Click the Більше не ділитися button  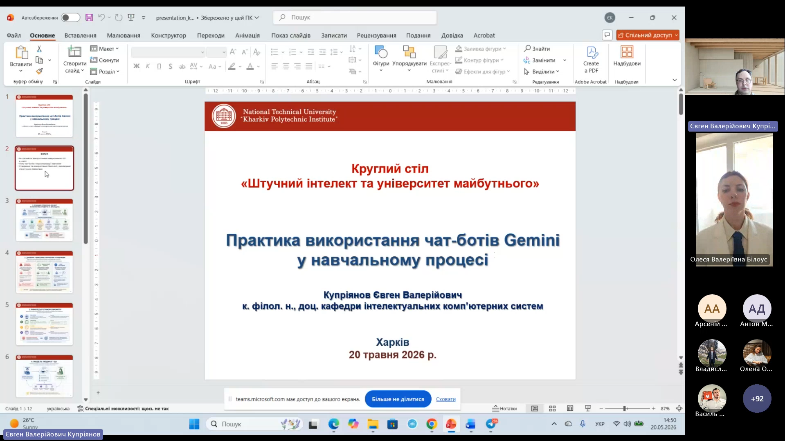coord(398,399)
